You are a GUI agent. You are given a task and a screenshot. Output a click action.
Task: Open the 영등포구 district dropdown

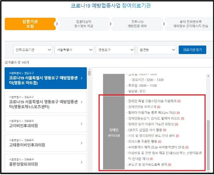tap(116, 50)
